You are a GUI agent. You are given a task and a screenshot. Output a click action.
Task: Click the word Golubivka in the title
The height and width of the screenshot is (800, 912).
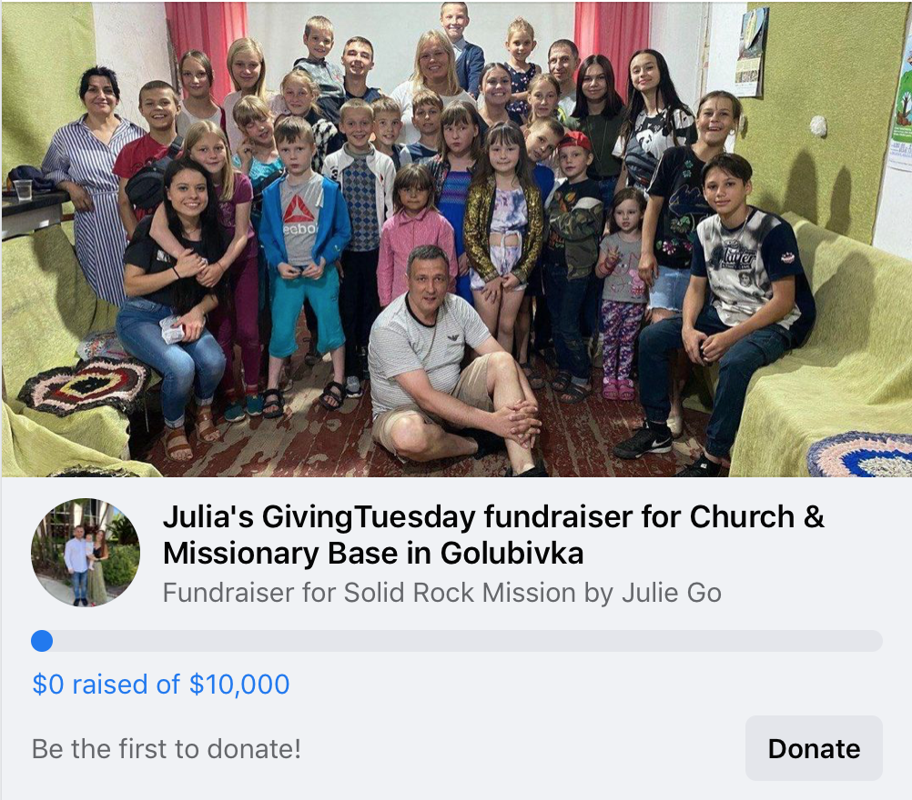click(512, 553)
